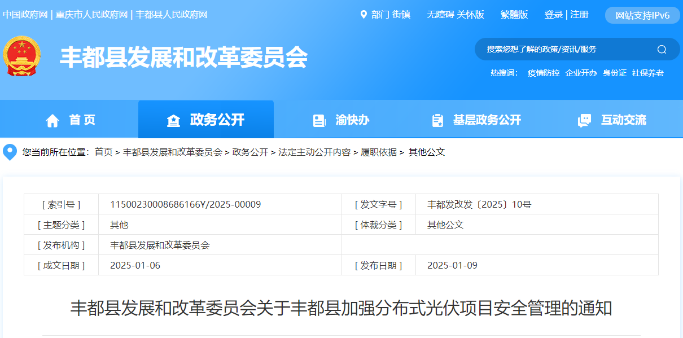Click the 互动交流 chat bubble icon
Screen dimensions: 683x338
pos(584,120)
